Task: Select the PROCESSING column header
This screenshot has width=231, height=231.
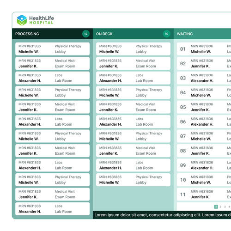Action: point(52,34)
